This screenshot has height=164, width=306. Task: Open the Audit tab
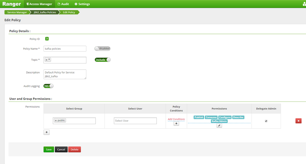[63, 4]
